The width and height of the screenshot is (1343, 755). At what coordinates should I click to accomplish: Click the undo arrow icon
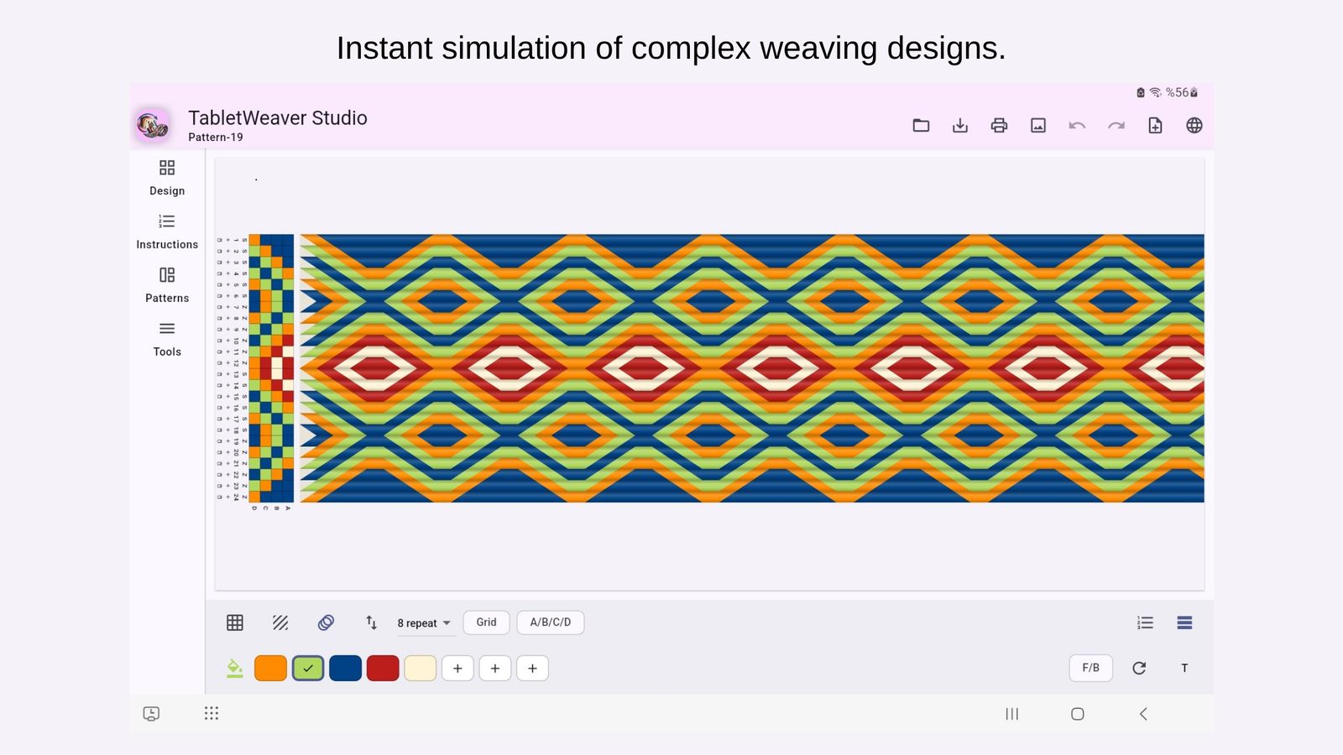[x=1077, y=126]
